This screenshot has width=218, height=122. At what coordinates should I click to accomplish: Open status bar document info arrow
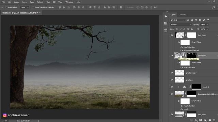tap(38, 121)
